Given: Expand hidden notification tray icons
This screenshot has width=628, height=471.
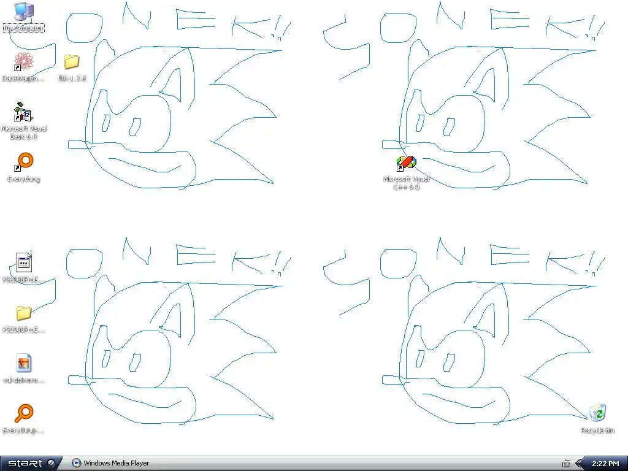Looking at the screenshot, I should point(579,464).
